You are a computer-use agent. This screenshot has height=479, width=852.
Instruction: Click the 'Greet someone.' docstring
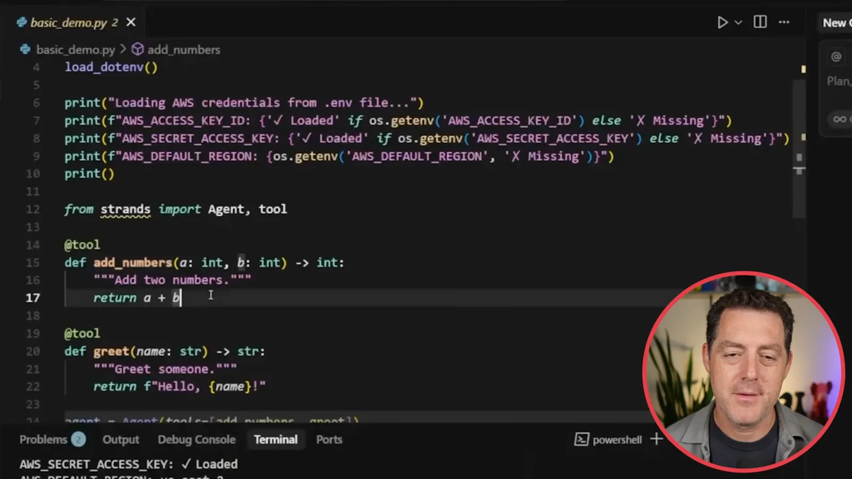click(165, 369)
